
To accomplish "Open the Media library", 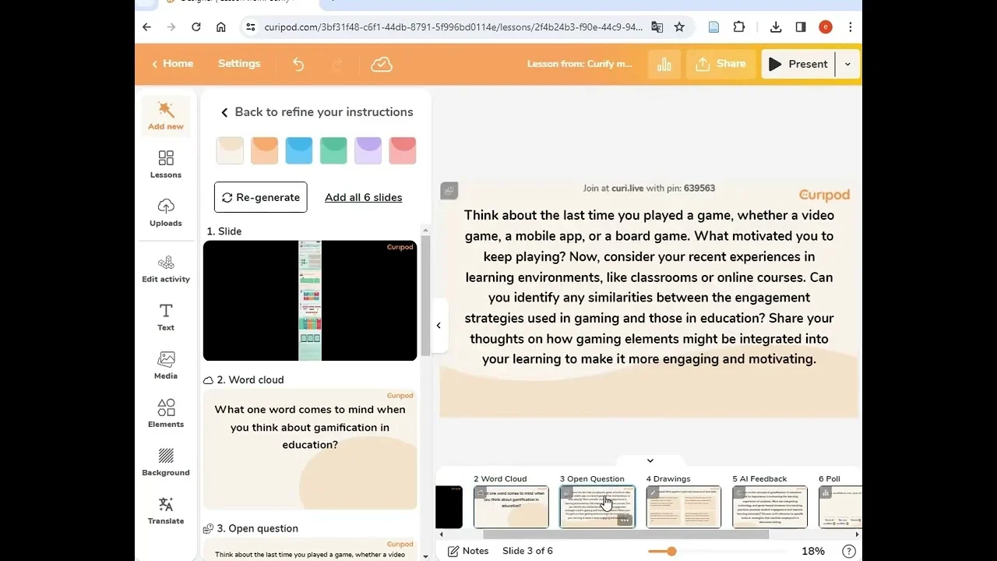I will point(166,365).
